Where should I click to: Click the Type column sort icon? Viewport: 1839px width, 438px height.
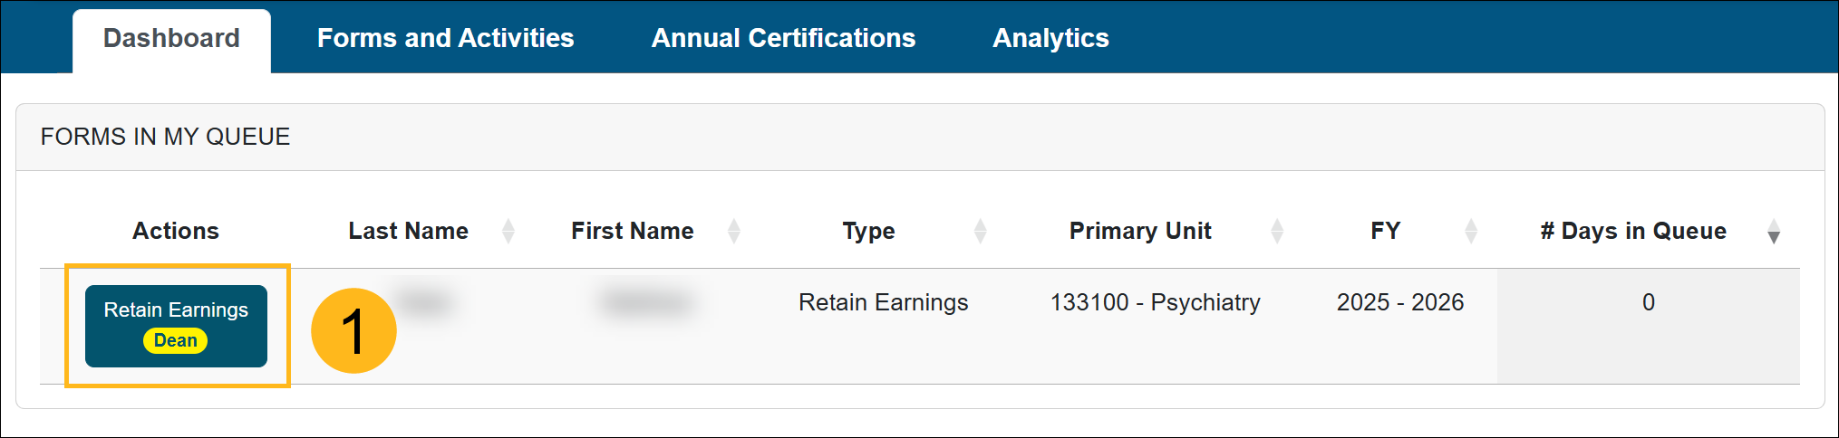[980, 232]
